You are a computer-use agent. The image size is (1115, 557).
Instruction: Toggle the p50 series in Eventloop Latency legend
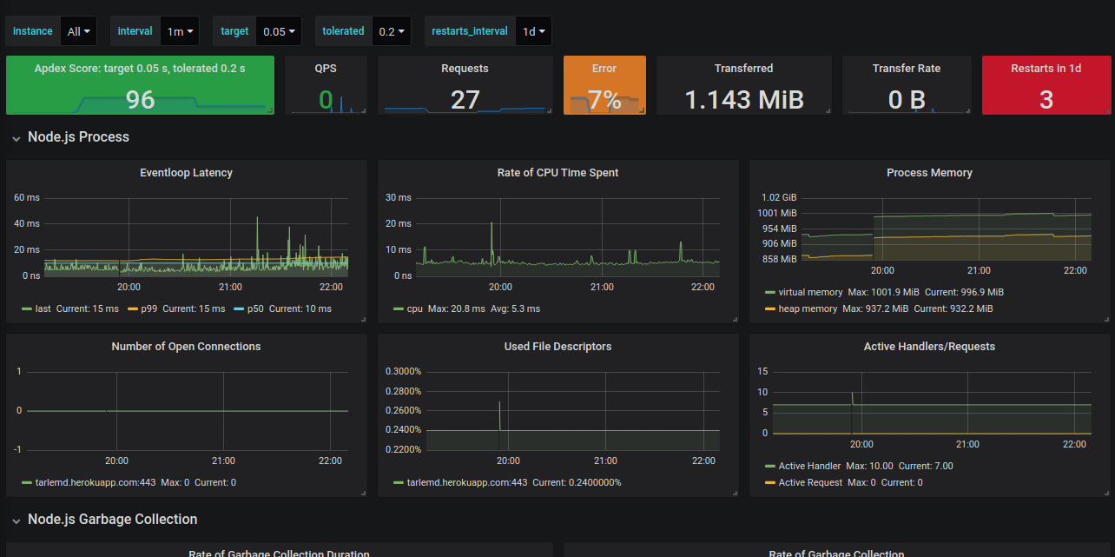click(254, 308)
